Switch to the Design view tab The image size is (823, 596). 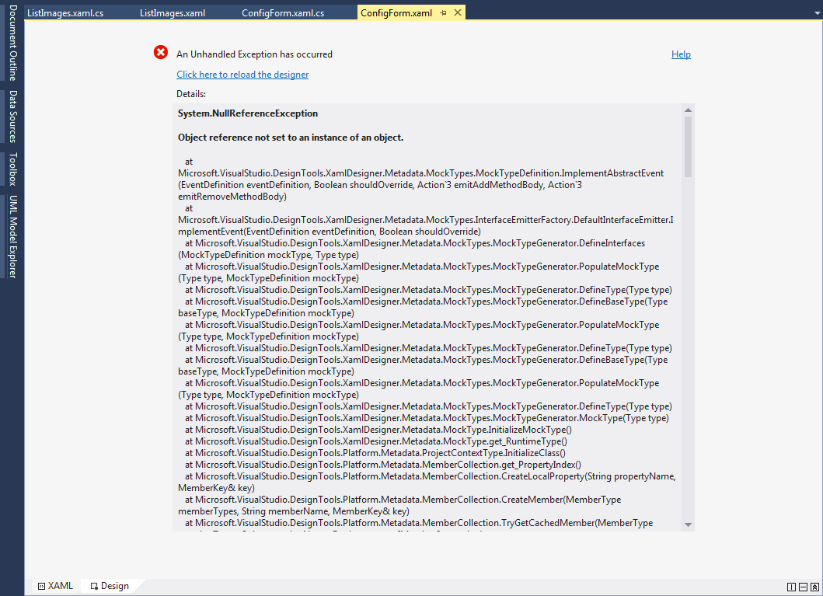click(x=110, y=586)
